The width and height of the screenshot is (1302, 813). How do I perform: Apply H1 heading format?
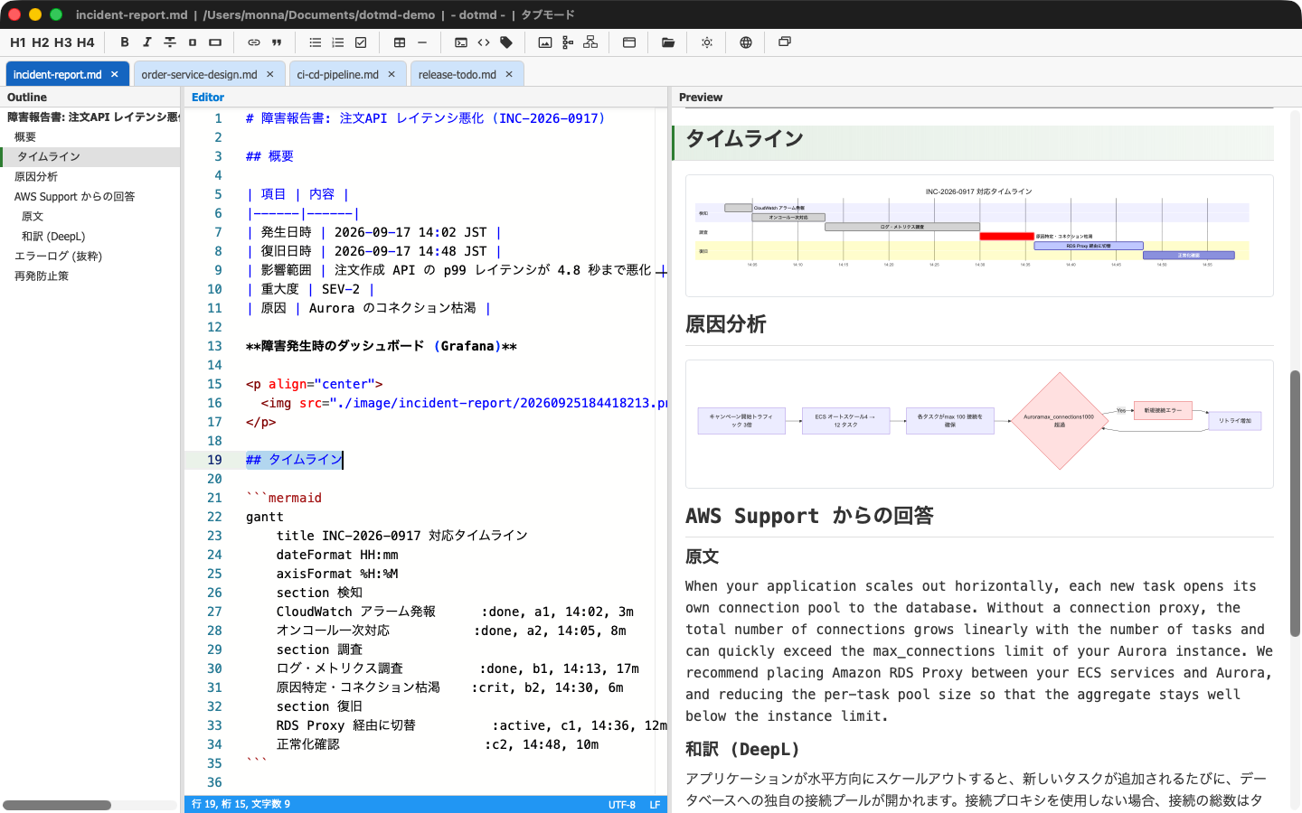[18, 42]
